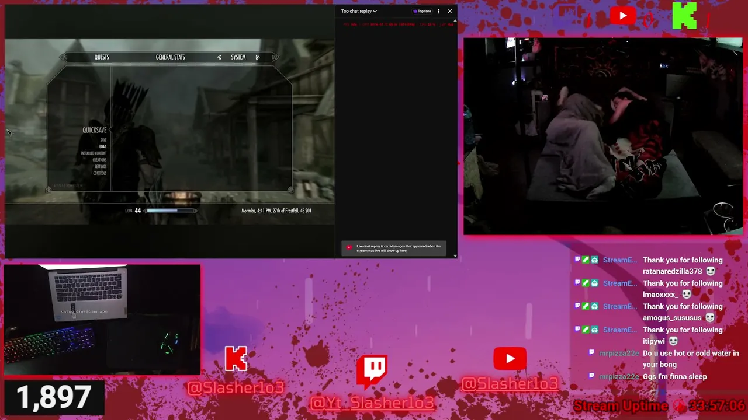The image size is (748, 420).
Task: Choose Load in the System menu
Action: click(x=103, y=146)
